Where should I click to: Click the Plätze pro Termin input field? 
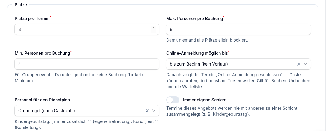pos(87,29)
